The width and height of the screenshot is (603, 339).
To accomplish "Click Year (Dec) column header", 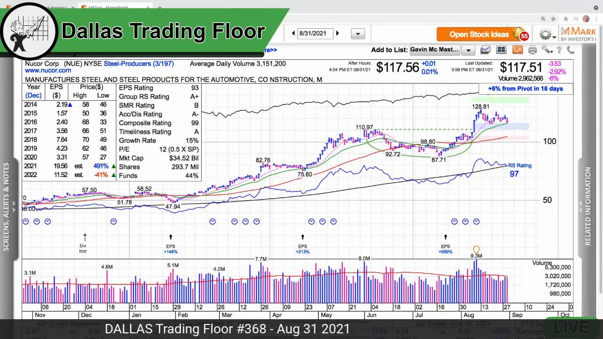I will [x=33, y=91].
